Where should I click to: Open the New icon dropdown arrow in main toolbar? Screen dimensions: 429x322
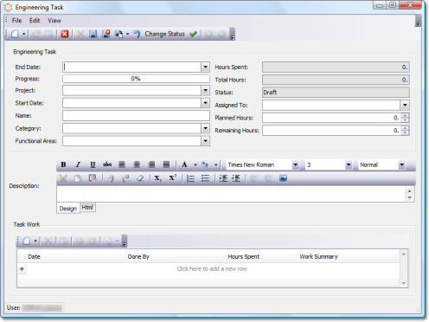(x=24, y=35)
